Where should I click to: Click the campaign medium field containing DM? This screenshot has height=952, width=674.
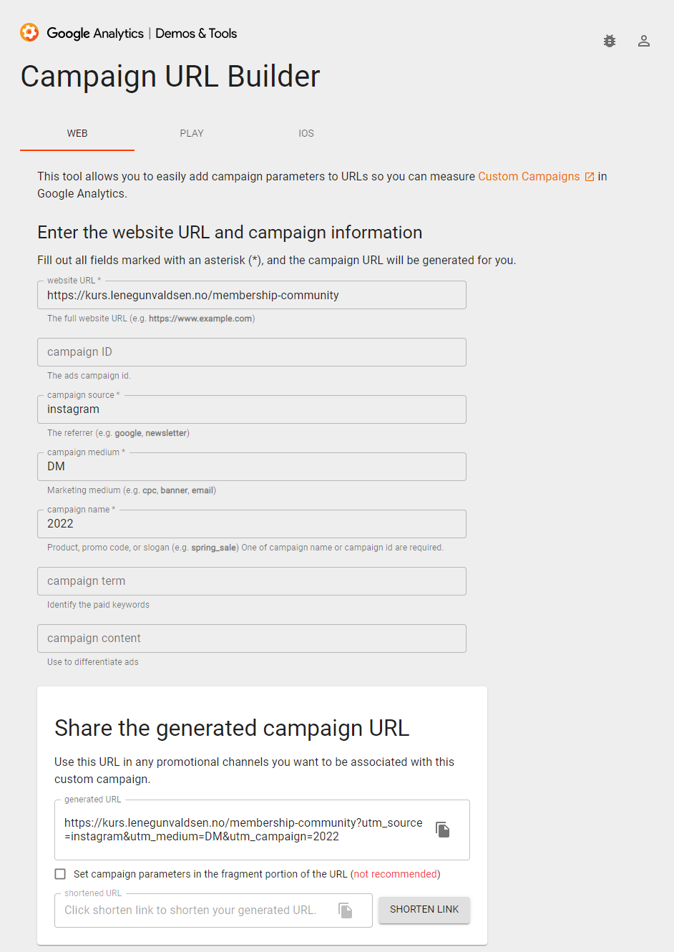tap(252, 467)
